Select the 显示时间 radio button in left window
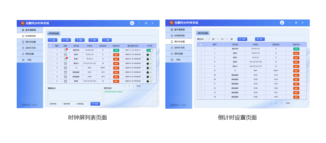This screenshot has width=326, height=143. click(49, 104)
